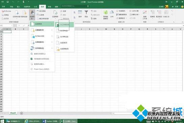184x123 pixels.
Task: Switch to the Page Layout (页面布局) tab
Action: [x=27, y=7]
